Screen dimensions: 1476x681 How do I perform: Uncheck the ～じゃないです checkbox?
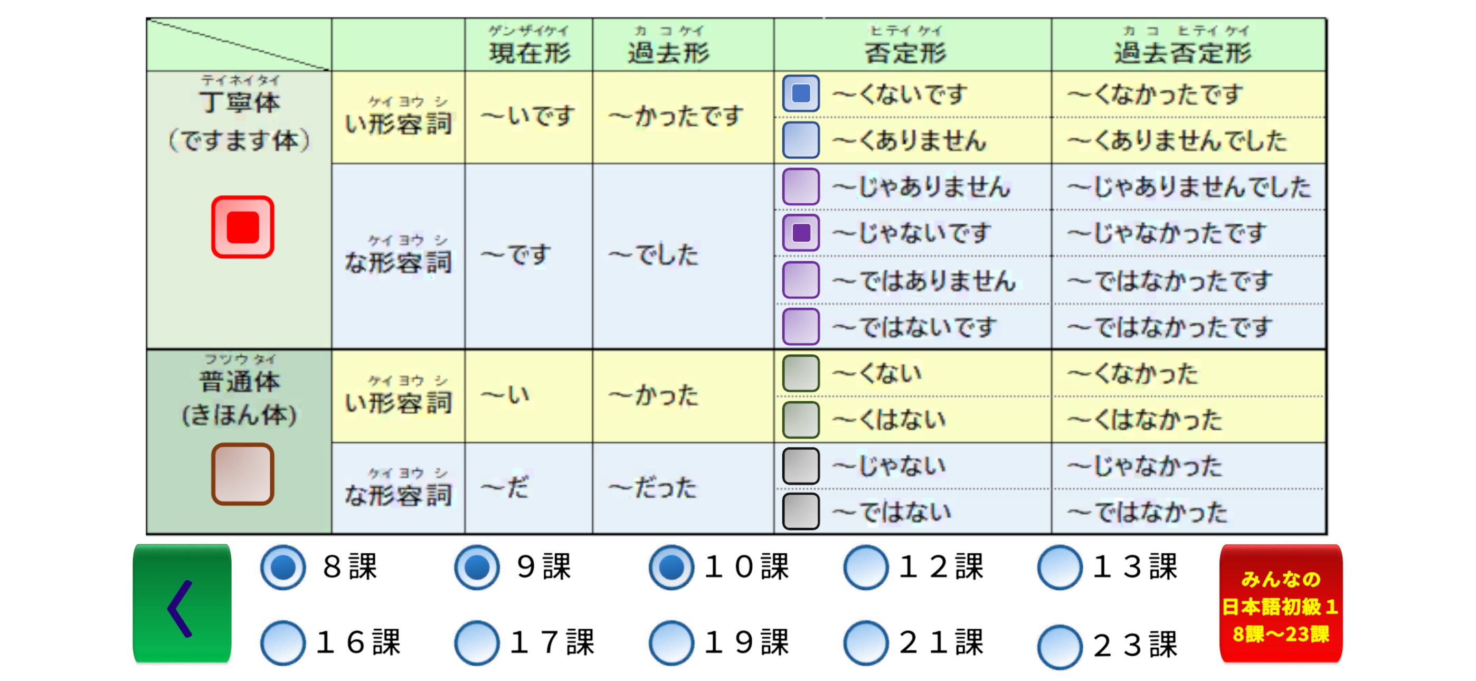click(800, 233)
